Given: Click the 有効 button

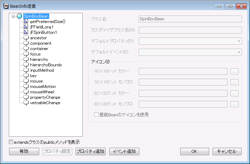Looking at the screenshot, I should point(24,151).
